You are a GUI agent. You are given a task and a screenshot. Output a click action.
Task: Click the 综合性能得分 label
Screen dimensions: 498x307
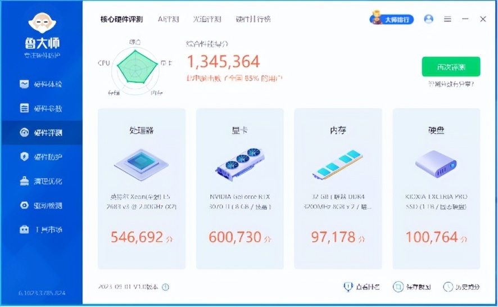(x=207, y=44)
